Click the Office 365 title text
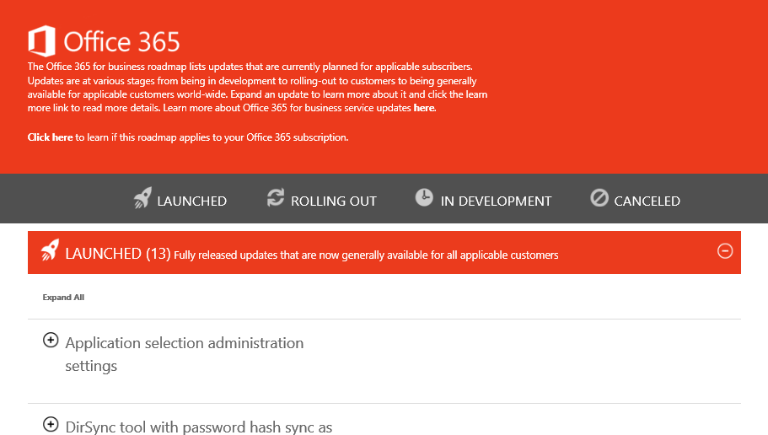Image resolution: width=768 pixels, height=435 pixels. (121, 41)
